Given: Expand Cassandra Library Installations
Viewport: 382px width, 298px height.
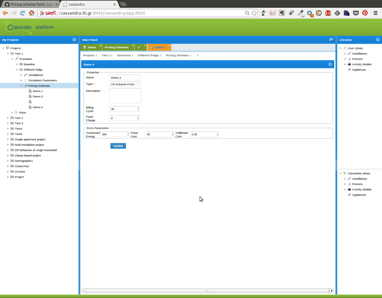Looking at the screenshot, I should (x=345, y=179).
